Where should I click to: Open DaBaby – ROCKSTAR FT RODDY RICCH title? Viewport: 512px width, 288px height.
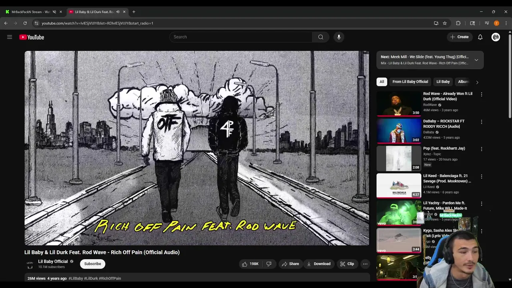click(444, 124)
